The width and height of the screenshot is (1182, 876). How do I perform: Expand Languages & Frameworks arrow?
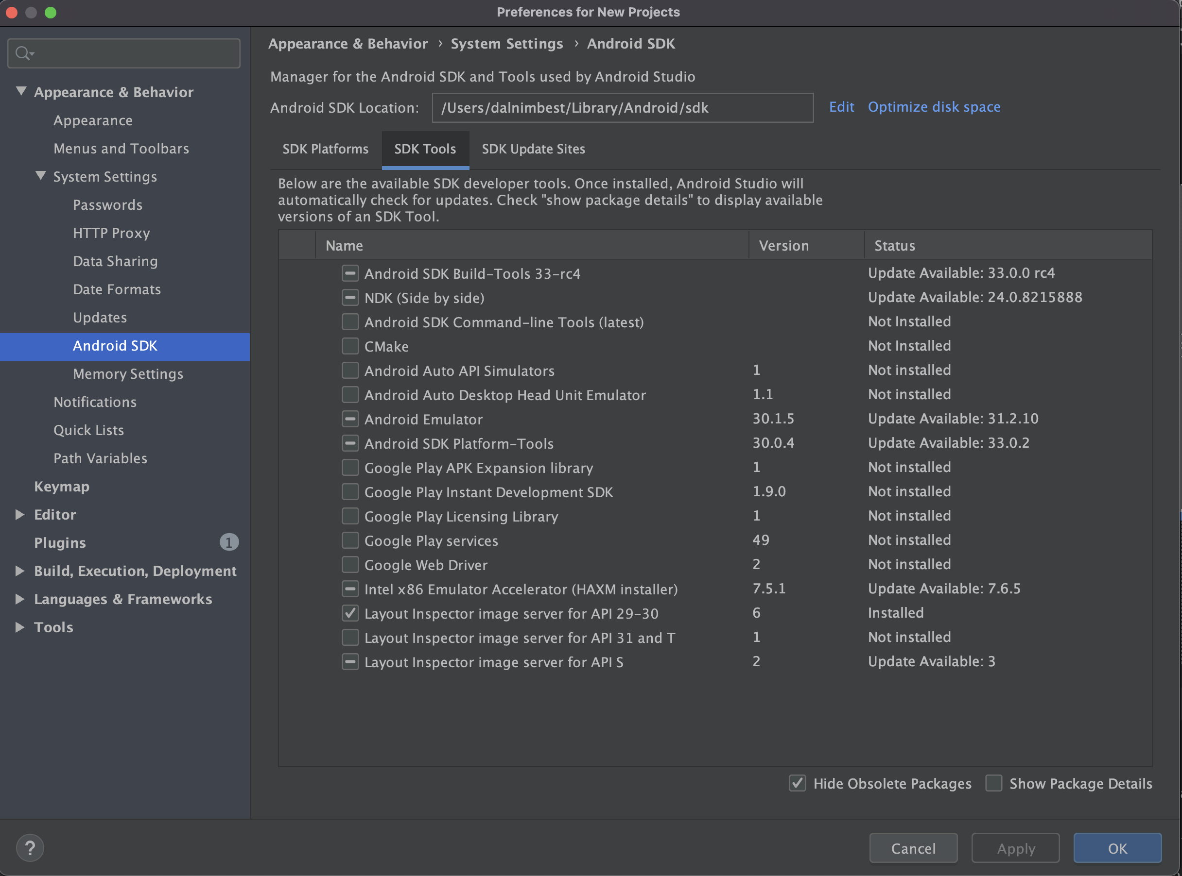[20, 599]
